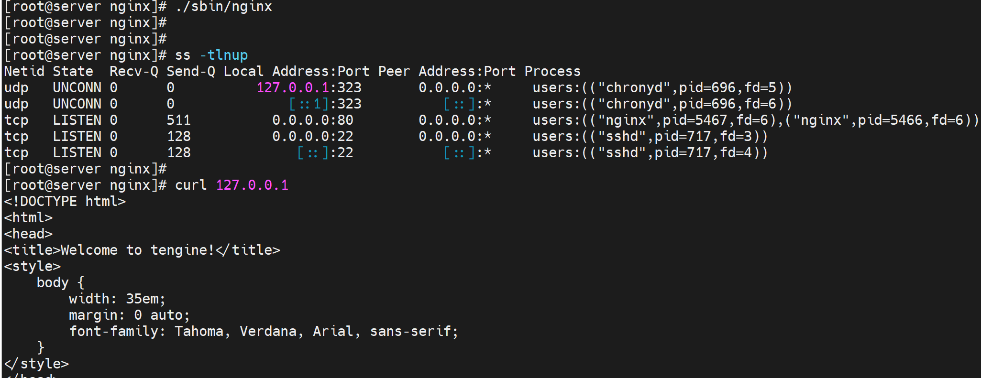Image resolution: width=981 pixels, height=378 pixels.
Task: Click the 0.0.0.0:80 listening address
Action: pyautogui.click(x=312, y=120)
